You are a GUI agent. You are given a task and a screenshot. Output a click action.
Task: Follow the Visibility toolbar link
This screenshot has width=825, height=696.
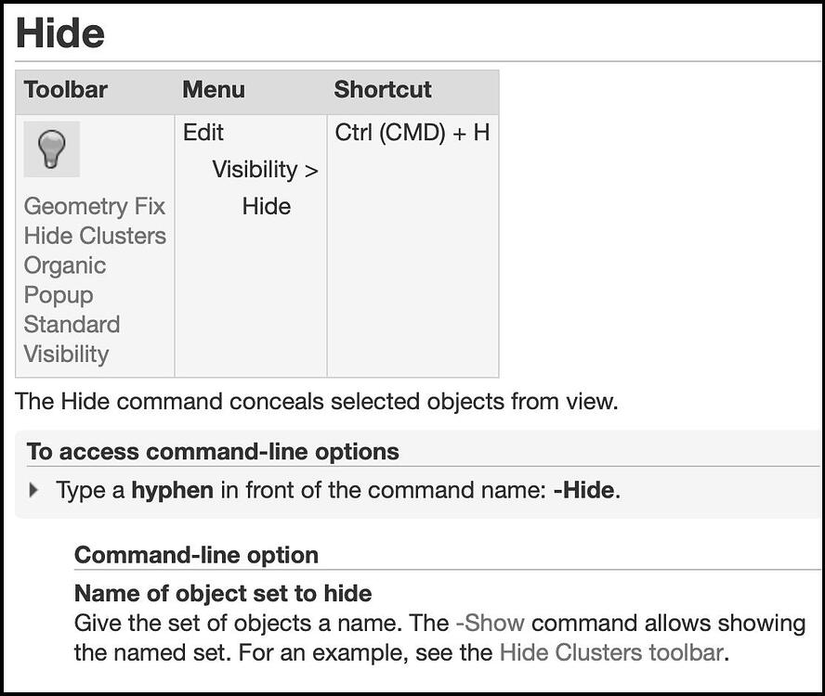tap(66, 354)
